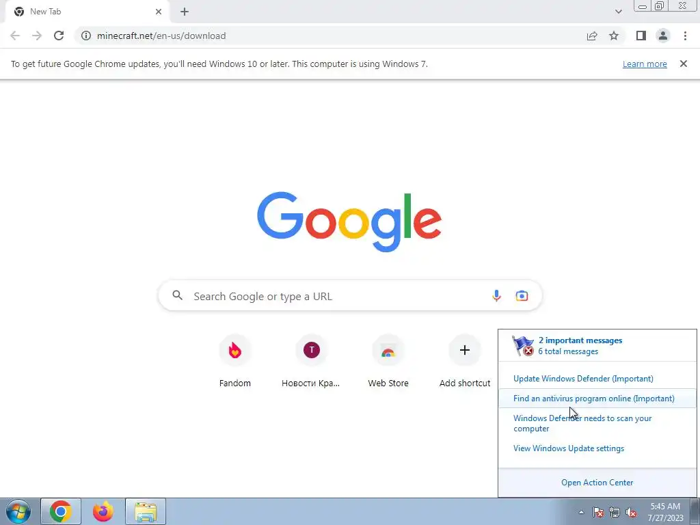Click the Action Center flag tray icon
700x525 pixels.
pos(598,512)
